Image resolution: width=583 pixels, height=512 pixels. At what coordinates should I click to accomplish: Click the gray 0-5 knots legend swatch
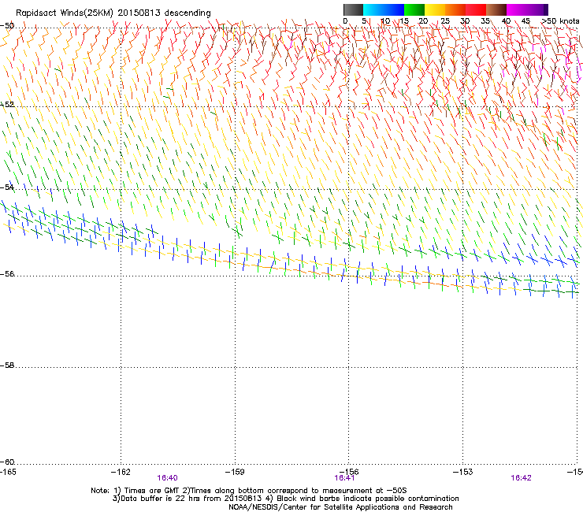point(353,9)
